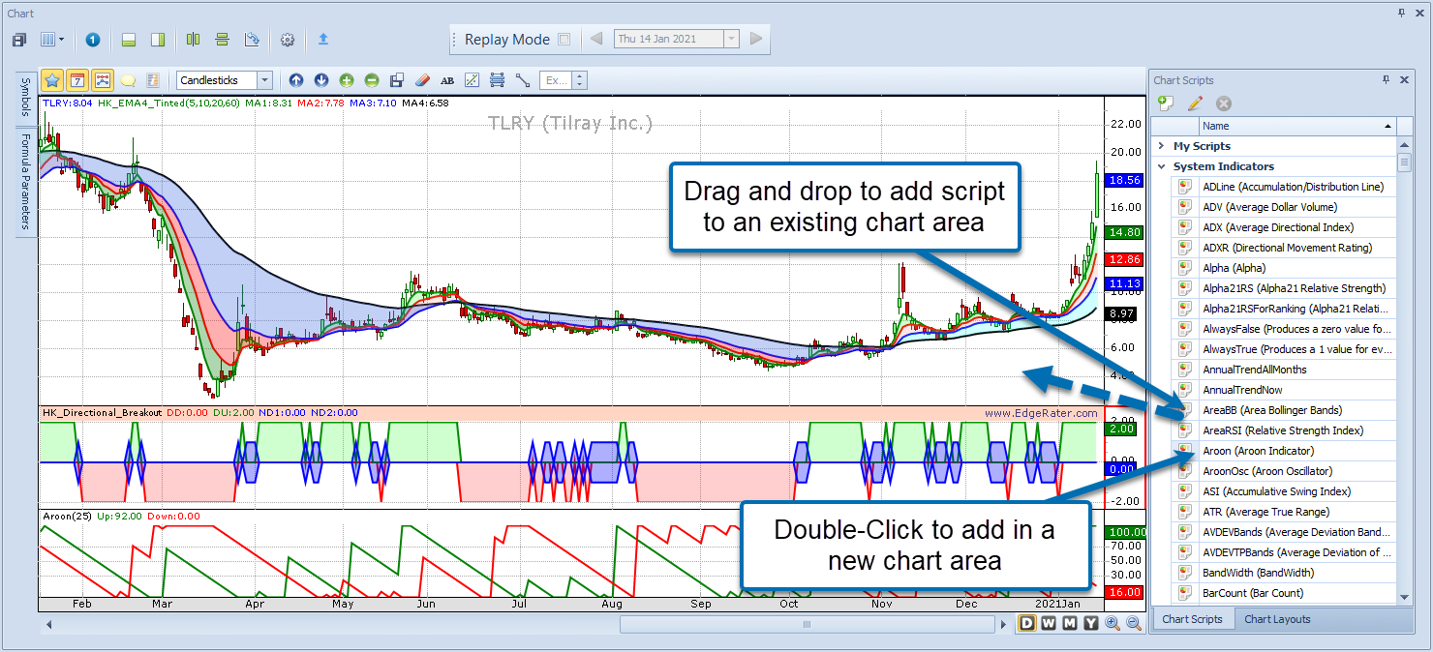Click the new script icon in Chart Scripts
1433x652 pixels.
(x=1166, y=103)
